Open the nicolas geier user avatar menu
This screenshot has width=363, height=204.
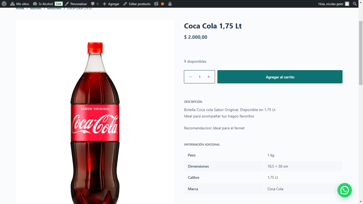[x=347, y=4]
